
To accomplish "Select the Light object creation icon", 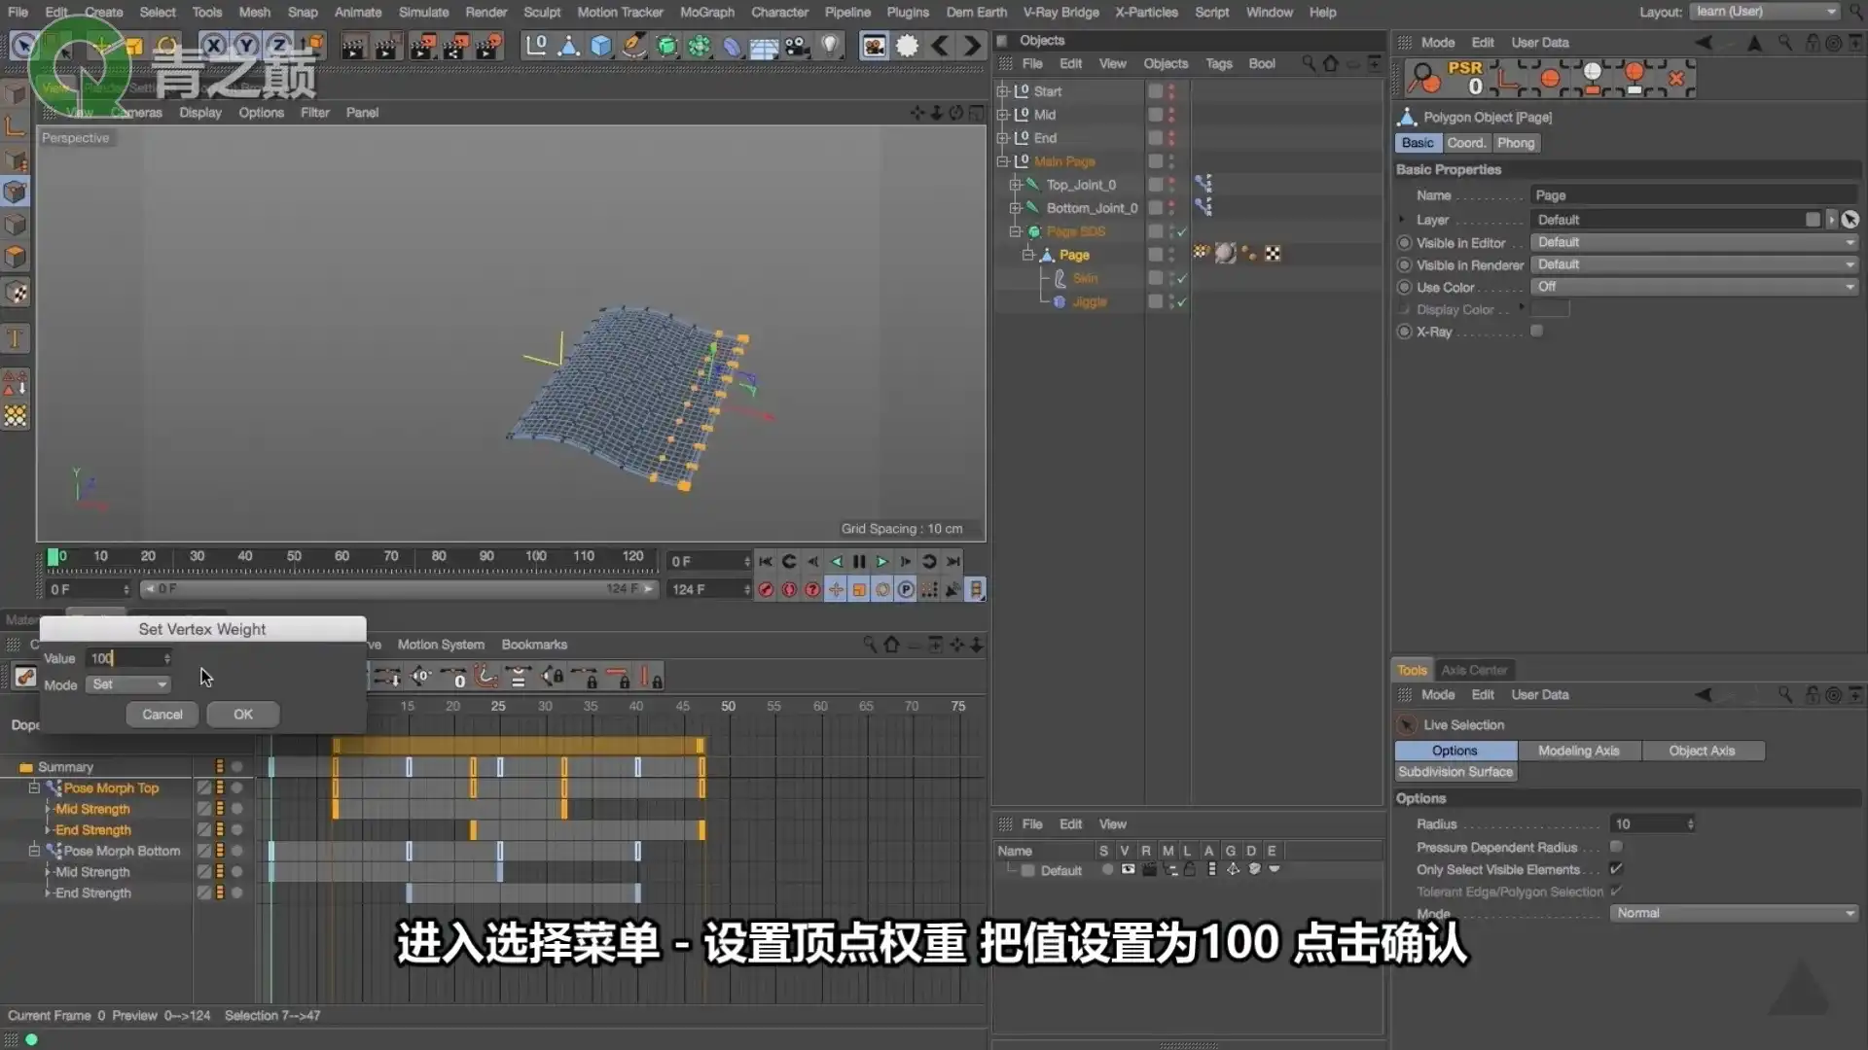I will pyautogui.click(x=829, y=46).
